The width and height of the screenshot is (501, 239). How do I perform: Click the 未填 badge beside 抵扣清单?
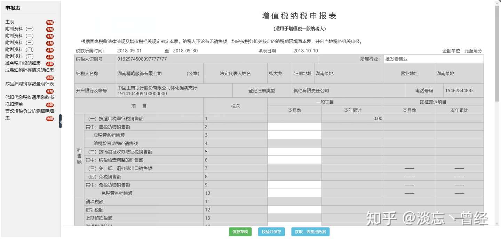point(50,104)
